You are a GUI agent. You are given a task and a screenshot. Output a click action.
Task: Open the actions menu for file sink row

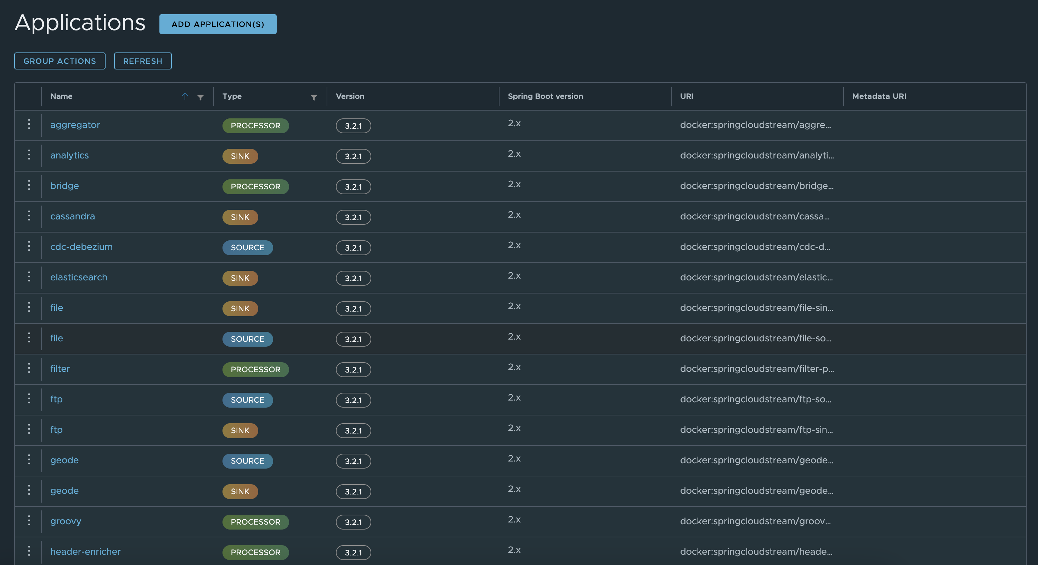(29, 307)
